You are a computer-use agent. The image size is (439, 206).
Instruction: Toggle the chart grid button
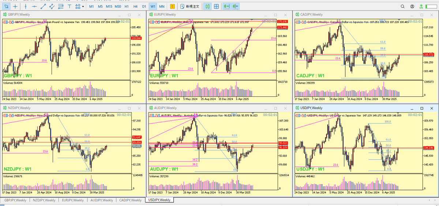tap(217, 7)
